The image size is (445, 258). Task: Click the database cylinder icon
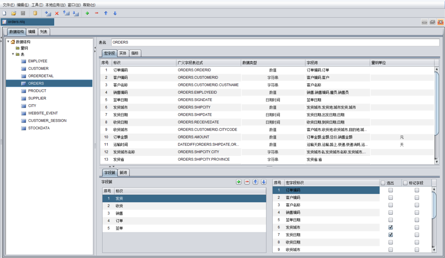pos(35,13)
